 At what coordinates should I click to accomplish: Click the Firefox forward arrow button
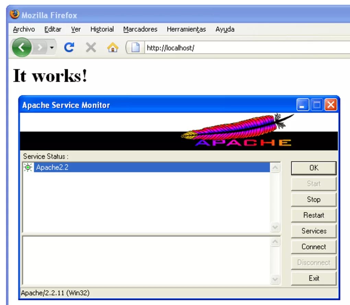point(40,47)
